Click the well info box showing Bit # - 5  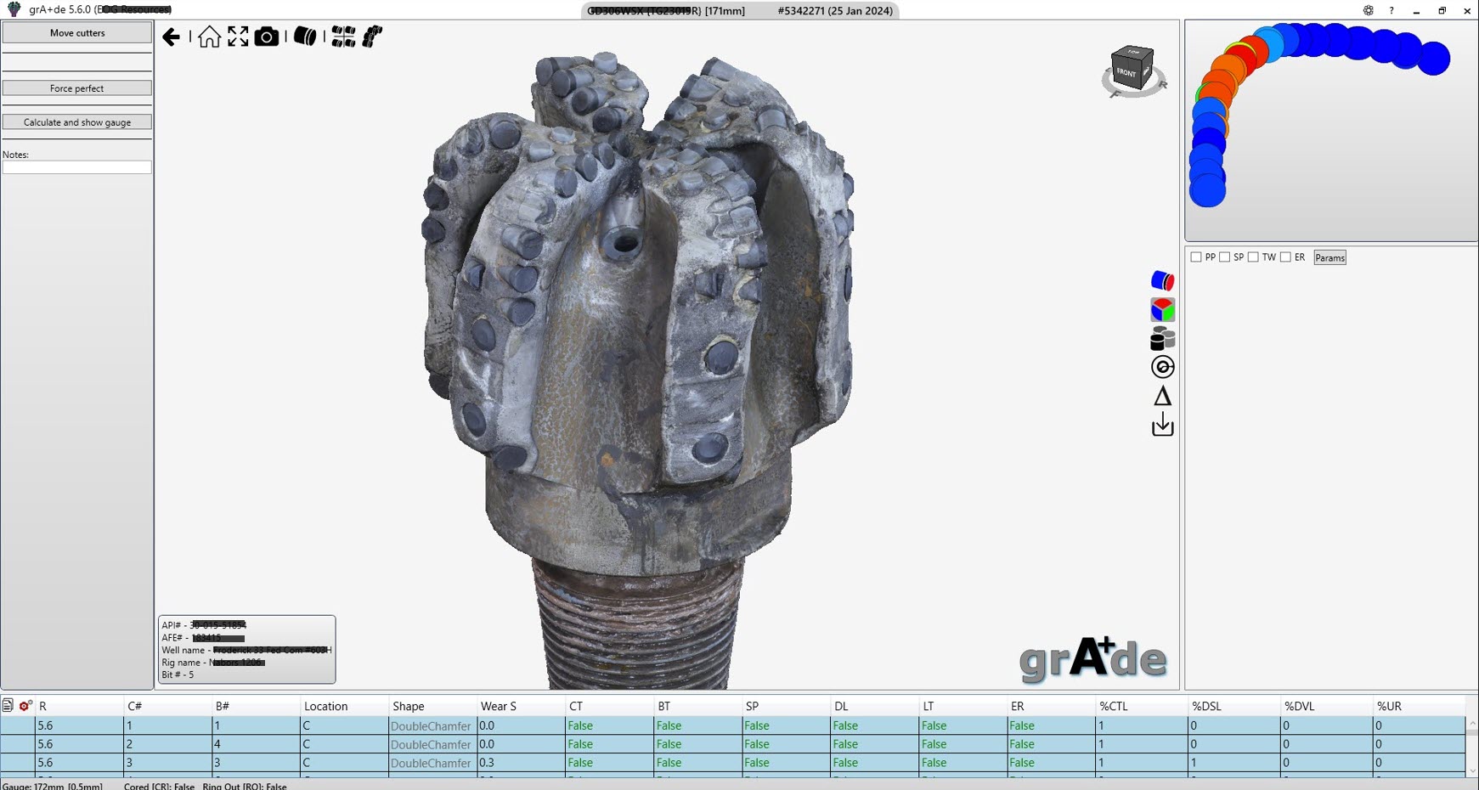pyautogui.click(x=246, y=649)
